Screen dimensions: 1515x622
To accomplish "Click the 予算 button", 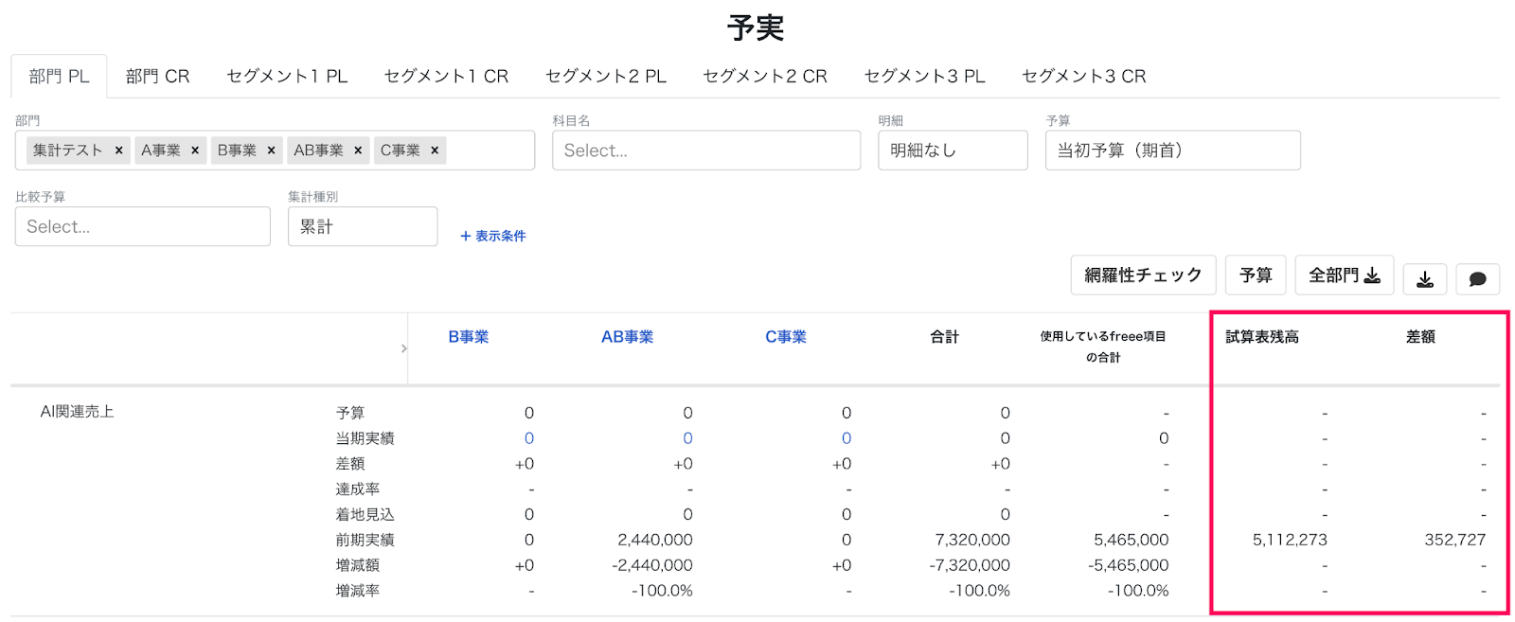I will (1256, 275).
